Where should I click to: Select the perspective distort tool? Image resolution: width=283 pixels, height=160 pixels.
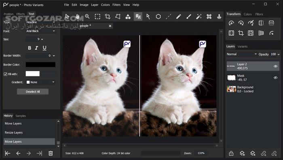[118, 16]
